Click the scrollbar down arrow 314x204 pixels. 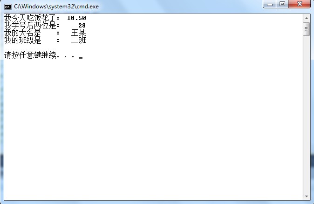[x=307, y=197]
